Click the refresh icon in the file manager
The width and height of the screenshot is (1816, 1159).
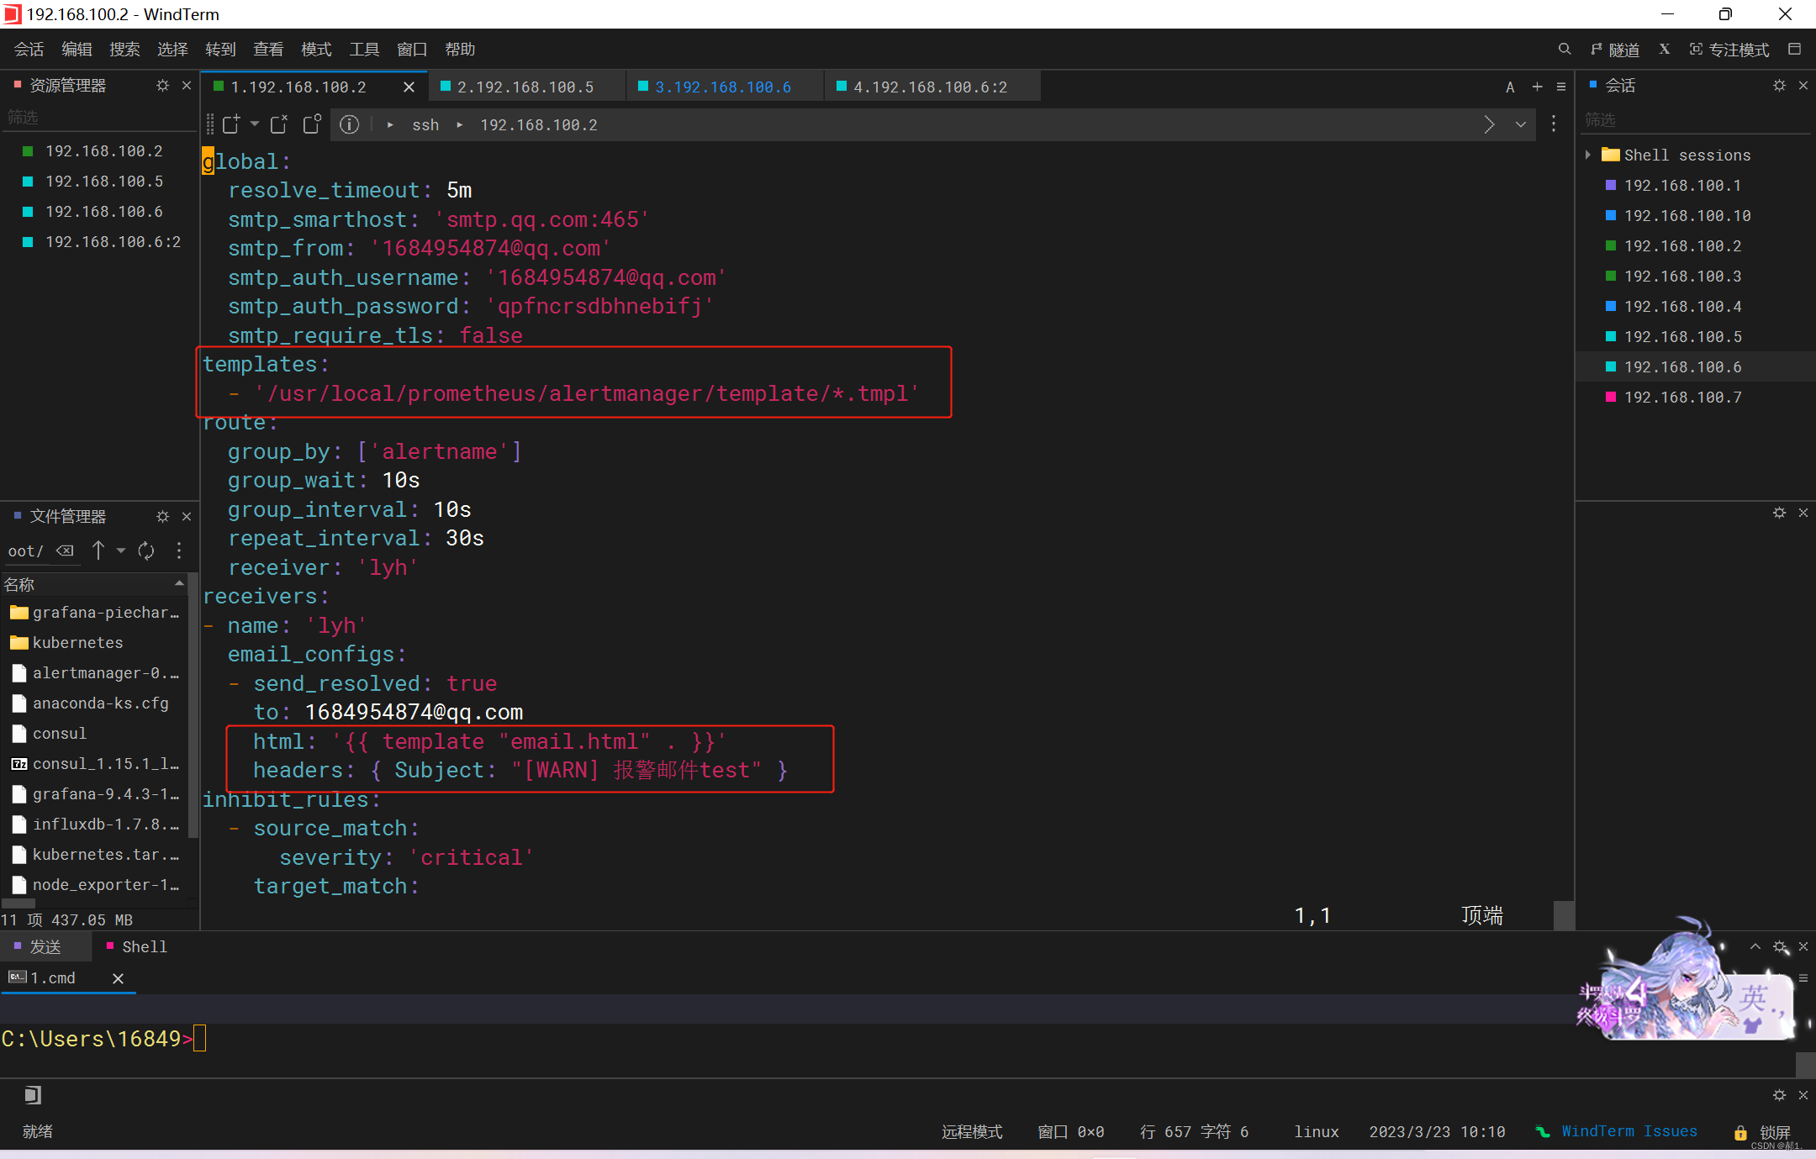click(146, 551)
